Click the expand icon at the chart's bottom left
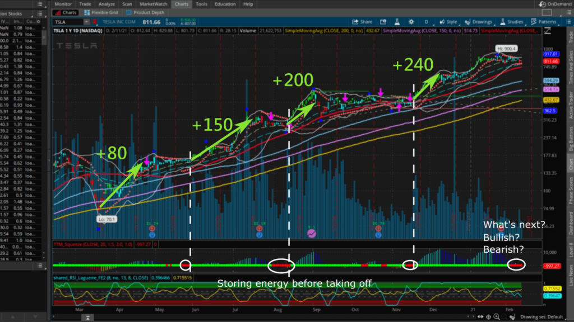Screen dimensions: 574x322 tap(88, 318)
